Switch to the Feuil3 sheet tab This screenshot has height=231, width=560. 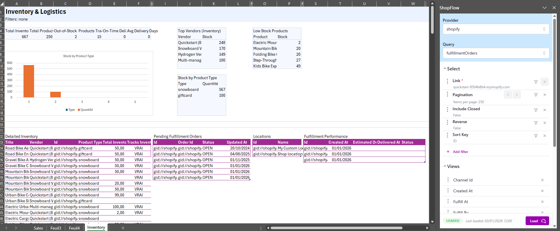click(x=56, y=228)
